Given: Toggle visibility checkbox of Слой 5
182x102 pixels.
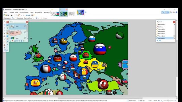Looking at the screenshot, I should pyautogui.click(x=25, y=26).
